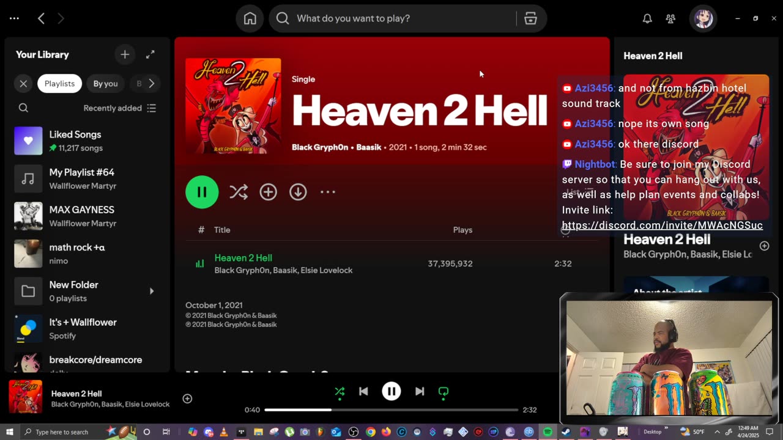Go back with the left arrow
Screen dimensions: 783x440
[41, 18]
